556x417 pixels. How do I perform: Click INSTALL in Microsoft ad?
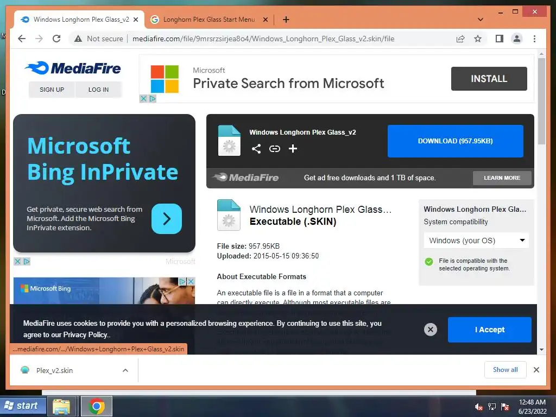[x=489, y=79]
